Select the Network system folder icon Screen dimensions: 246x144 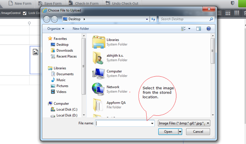98,89
